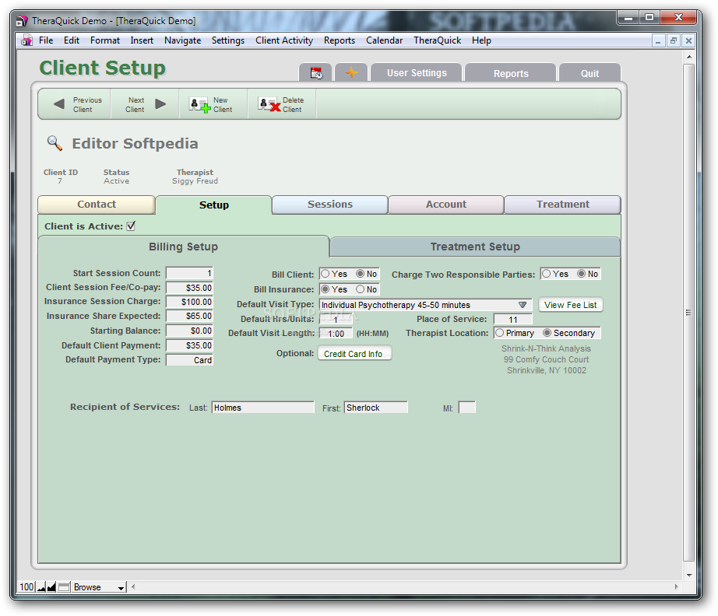
Task: Toggle the status toolbar icon beside Browse
Action: tap(64, 586)
